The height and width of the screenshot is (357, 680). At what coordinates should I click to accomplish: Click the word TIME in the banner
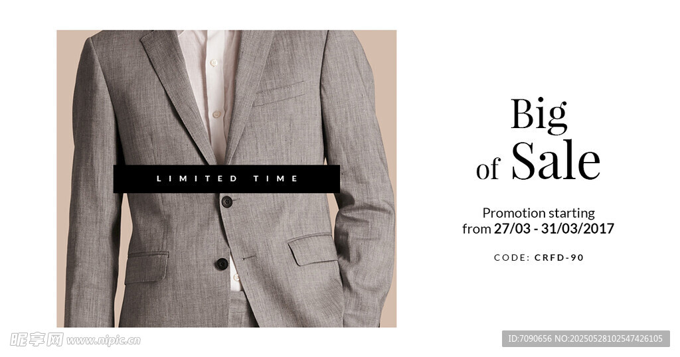point(276,178)
